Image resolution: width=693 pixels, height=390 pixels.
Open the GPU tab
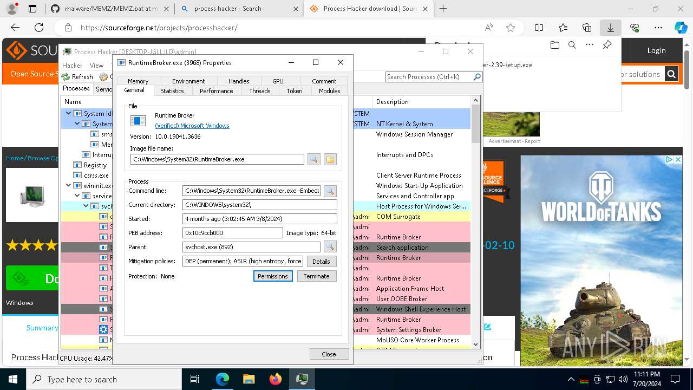278,81
